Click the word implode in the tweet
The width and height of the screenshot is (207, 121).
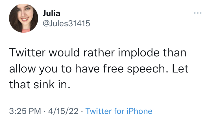point(139,53)
